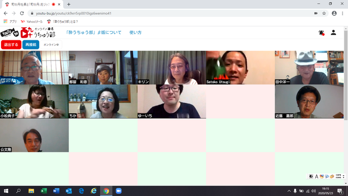Open the Chrome profile avatar icon
Image resolution: width=348 pixels, height=196 pixels.
(x=334, y=13)
